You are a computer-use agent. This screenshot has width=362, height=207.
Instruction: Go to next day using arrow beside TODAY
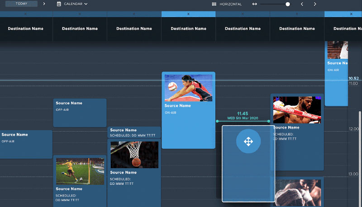coord(44,4)
